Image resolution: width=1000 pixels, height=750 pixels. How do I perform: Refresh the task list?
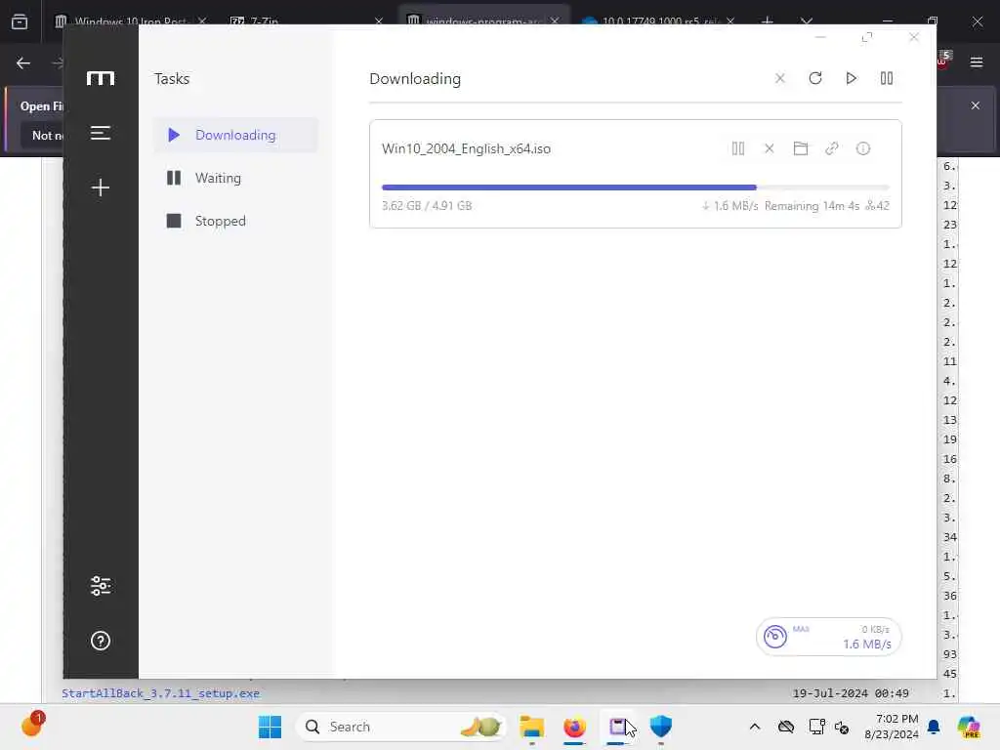[815, 78]
